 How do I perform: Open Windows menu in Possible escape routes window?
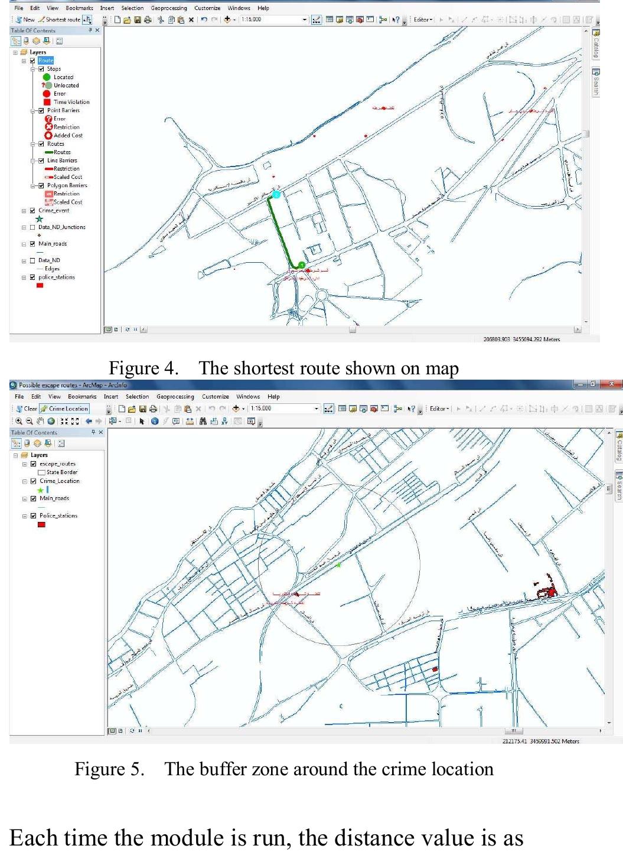coord(248,397)
